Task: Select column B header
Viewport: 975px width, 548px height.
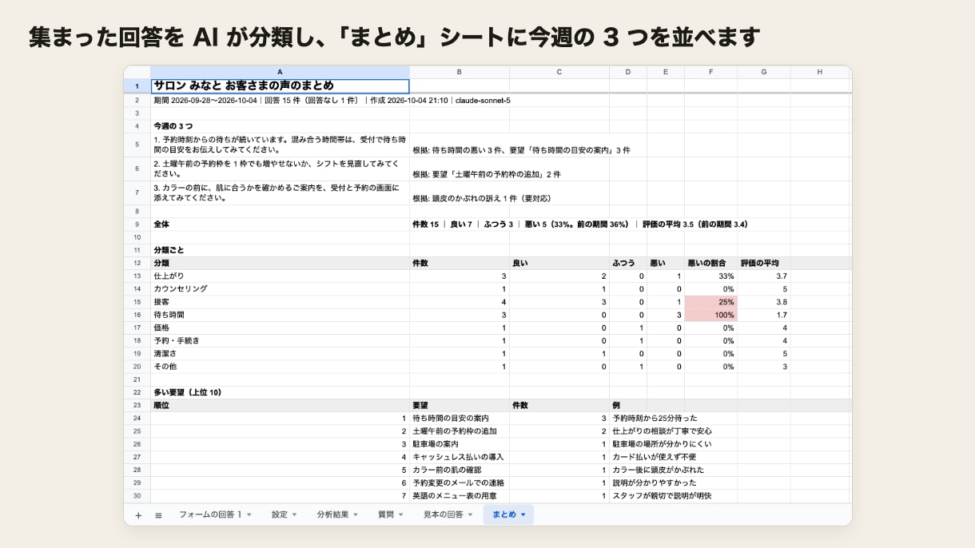Action: tap(459, 72)
